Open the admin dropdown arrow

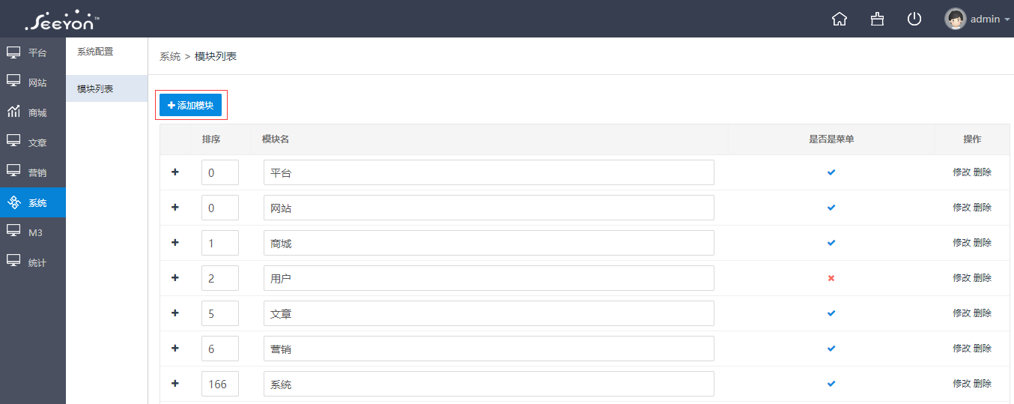point(1007,19)
